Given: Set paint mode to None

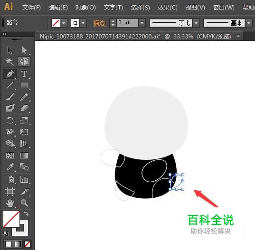Looking at the screenshot, I should coord(27,244).
